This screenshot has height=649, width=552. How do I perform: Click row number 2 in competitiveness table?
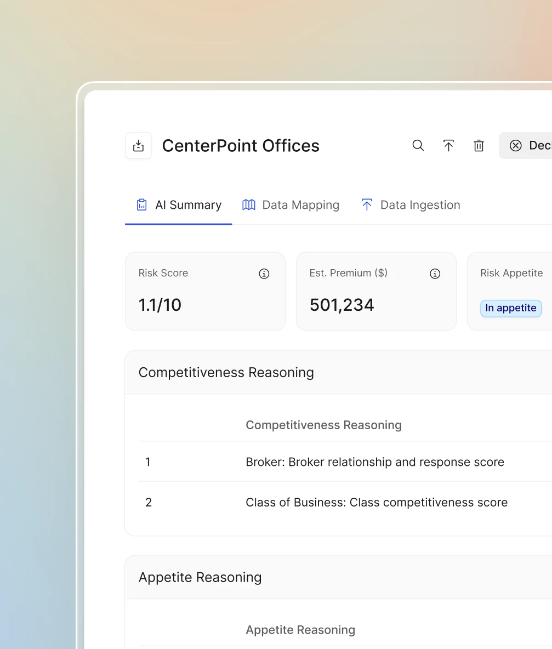(x=149, y=503)
